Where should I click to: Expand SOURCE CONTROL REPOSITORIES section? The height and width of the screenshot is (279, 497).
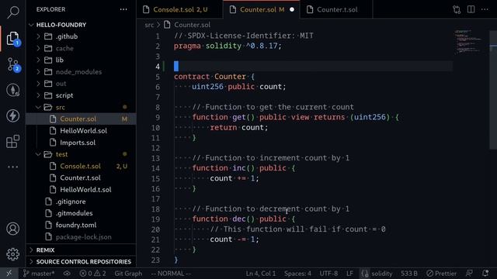[x=81, y=262]
